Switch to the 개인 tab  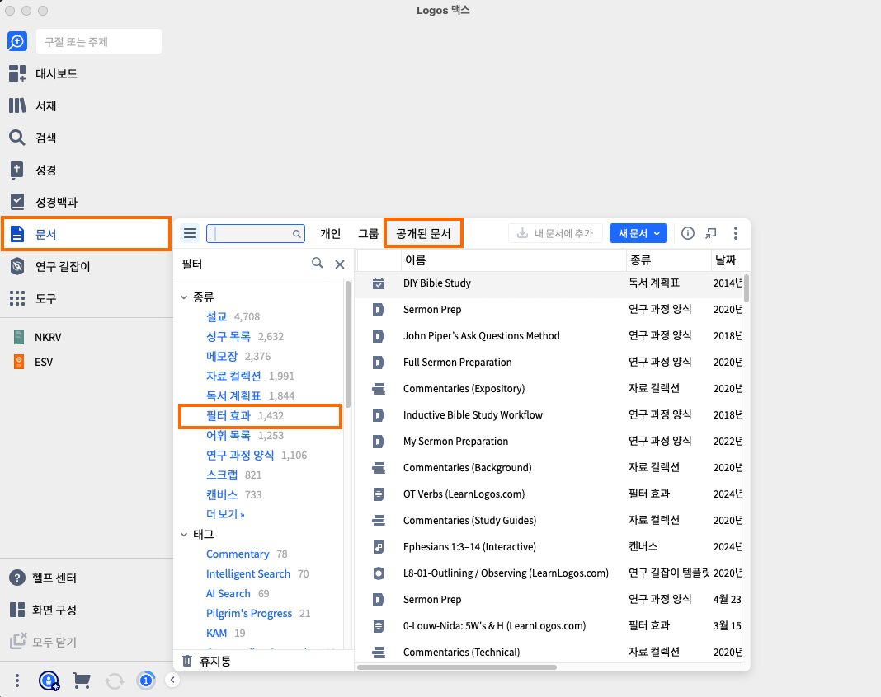330,233
